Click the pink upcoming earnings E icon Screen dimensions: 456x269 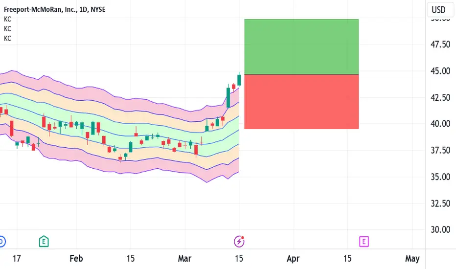point(364,242)
